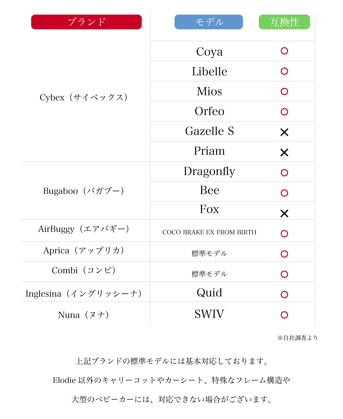The image size is (343, 419).
Task: Click the circle beside COCO BRAKE EX
Action: click(284, 234)
